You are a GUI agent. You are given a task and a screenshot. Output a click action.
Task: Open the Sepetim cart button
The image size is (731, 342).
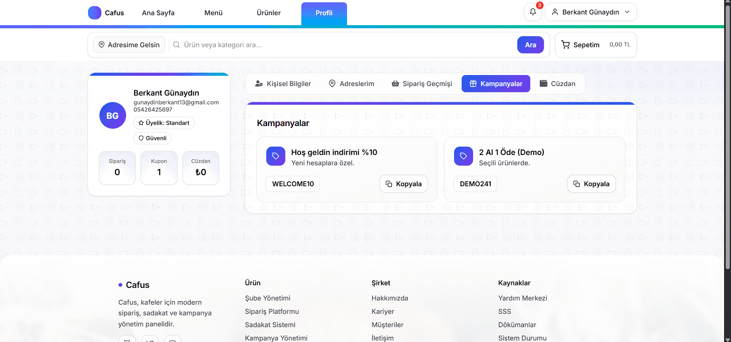596,45
